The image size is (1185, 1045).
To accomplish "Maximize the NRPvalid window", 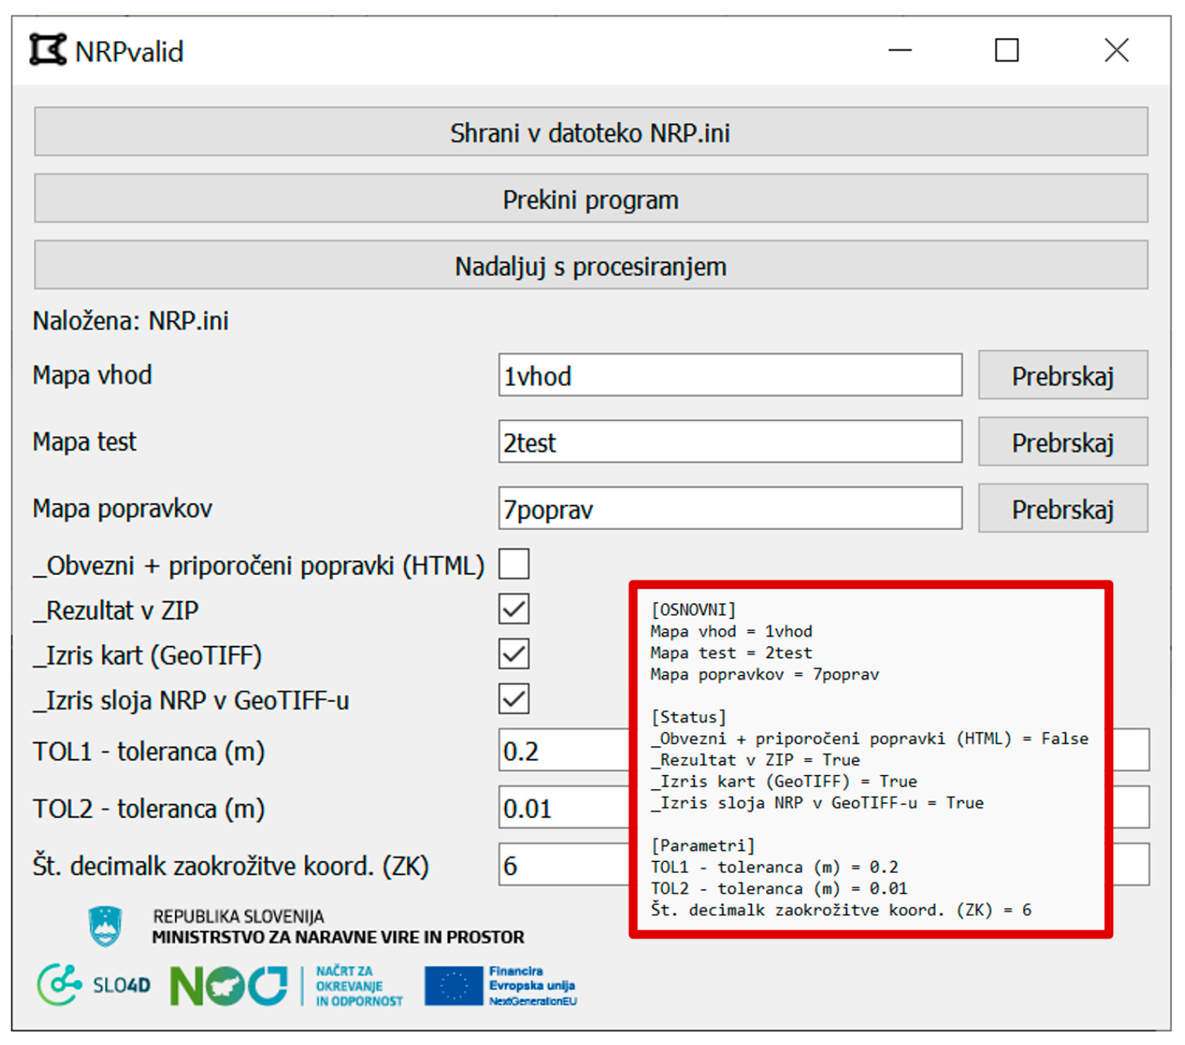I will click(1006, 50).
